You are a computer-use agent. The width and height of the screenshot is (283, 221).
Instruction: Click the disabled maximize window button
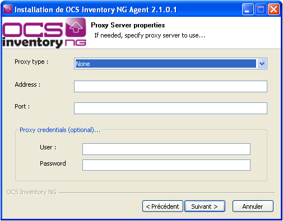tap(261, 9)
